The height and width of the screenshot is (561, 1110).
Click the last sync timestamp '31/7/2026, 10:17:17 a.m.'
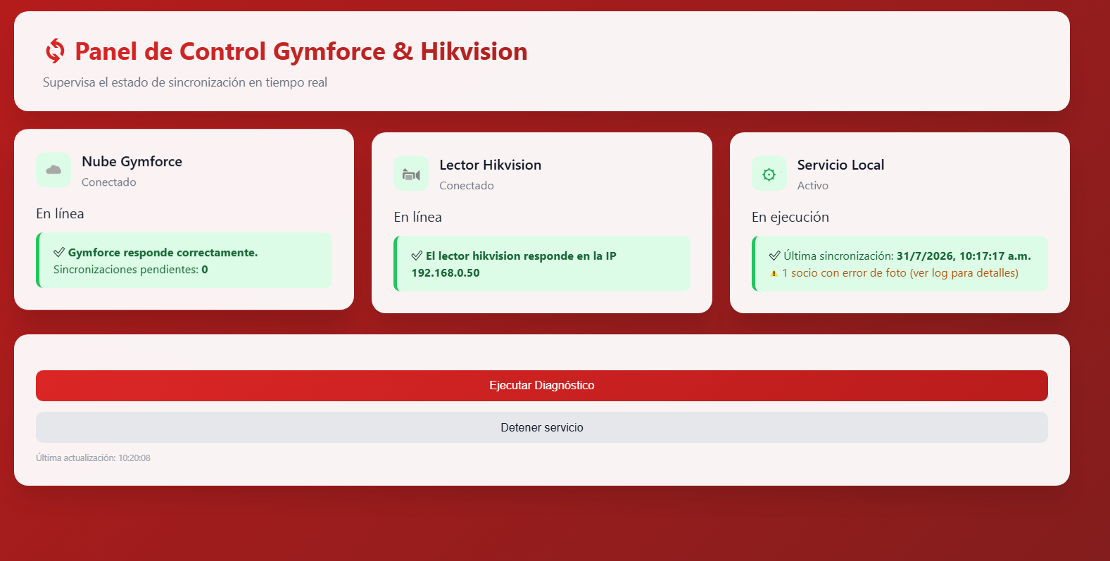[x=964, y=256]
